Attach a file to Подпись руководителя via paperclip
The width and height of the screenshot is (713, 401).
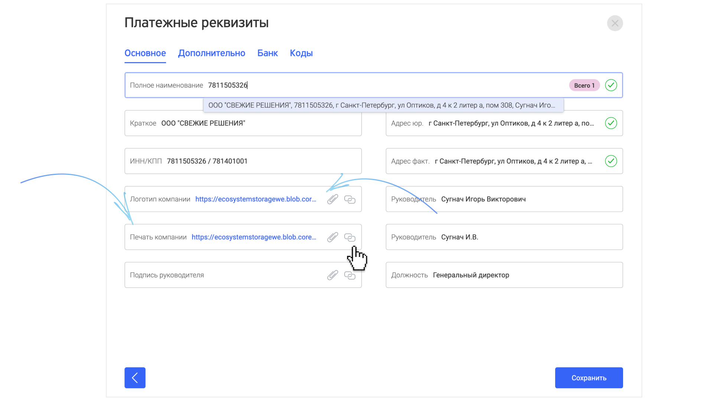coord(333,275)
